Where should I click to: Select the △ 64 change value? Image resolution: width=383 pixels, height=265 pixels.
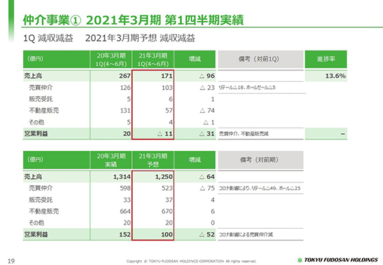point(207,177)
